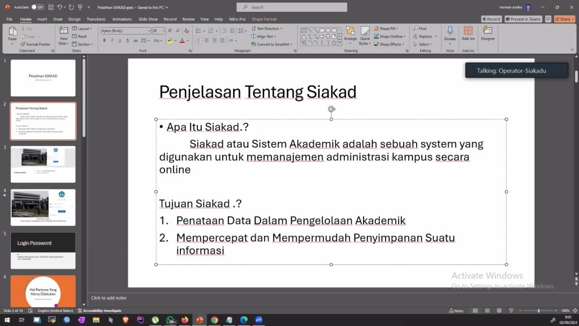The width and height of the screenshot is (579, 326).
Task: Click the Arrange shapes icon
Action: pos(350,33)
